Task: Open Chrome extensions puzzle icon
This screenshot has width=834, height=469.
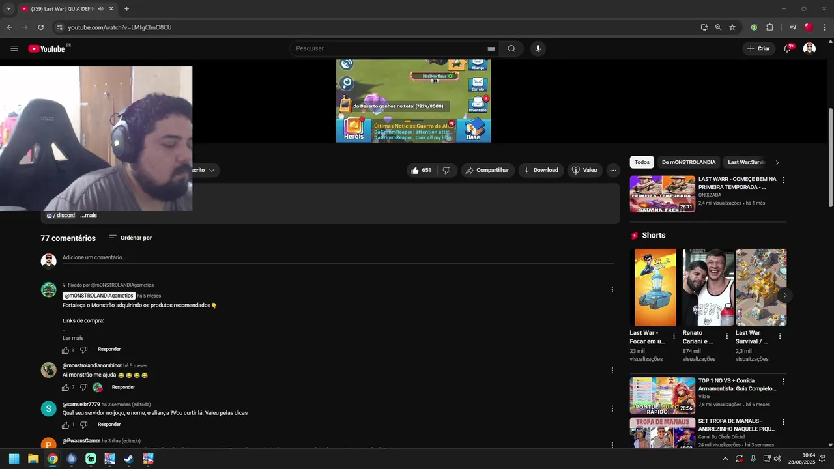Action: pos(769,27)
